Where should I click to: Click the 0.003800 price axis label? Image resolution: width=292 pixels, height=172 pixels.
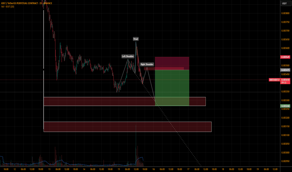click(285, 13)
